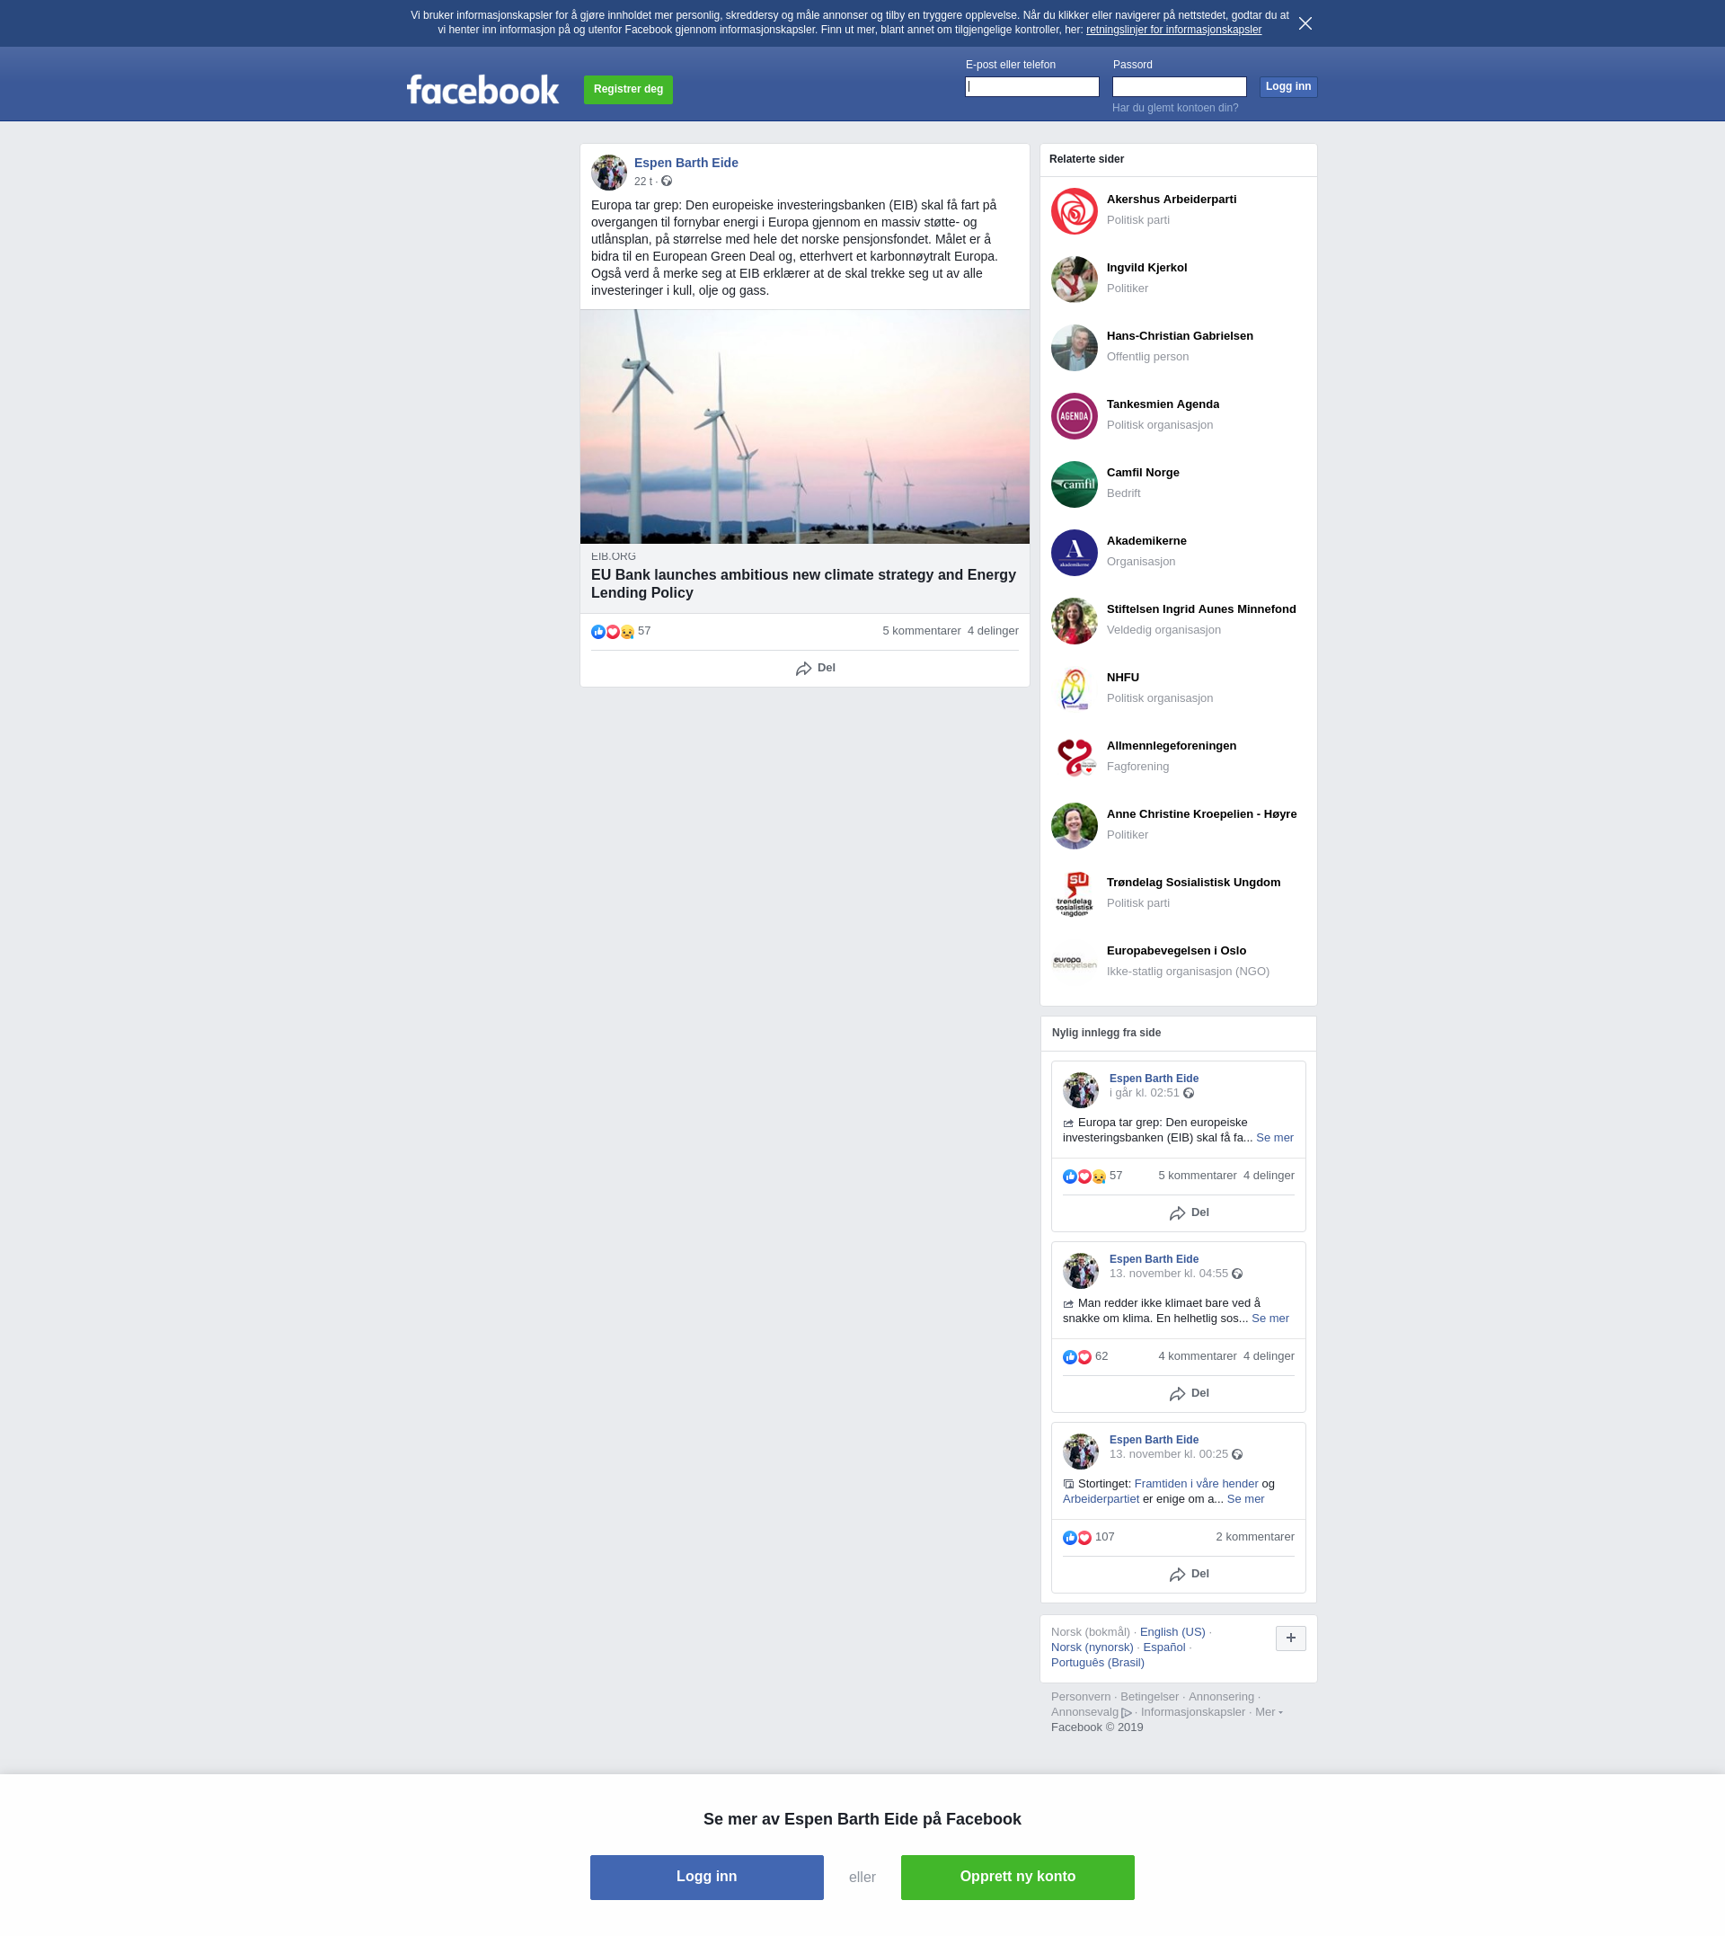Screen dimensions: 1725x1936
Task: Open Ingvild Kjerkol page name
Action: point(1146,269)
